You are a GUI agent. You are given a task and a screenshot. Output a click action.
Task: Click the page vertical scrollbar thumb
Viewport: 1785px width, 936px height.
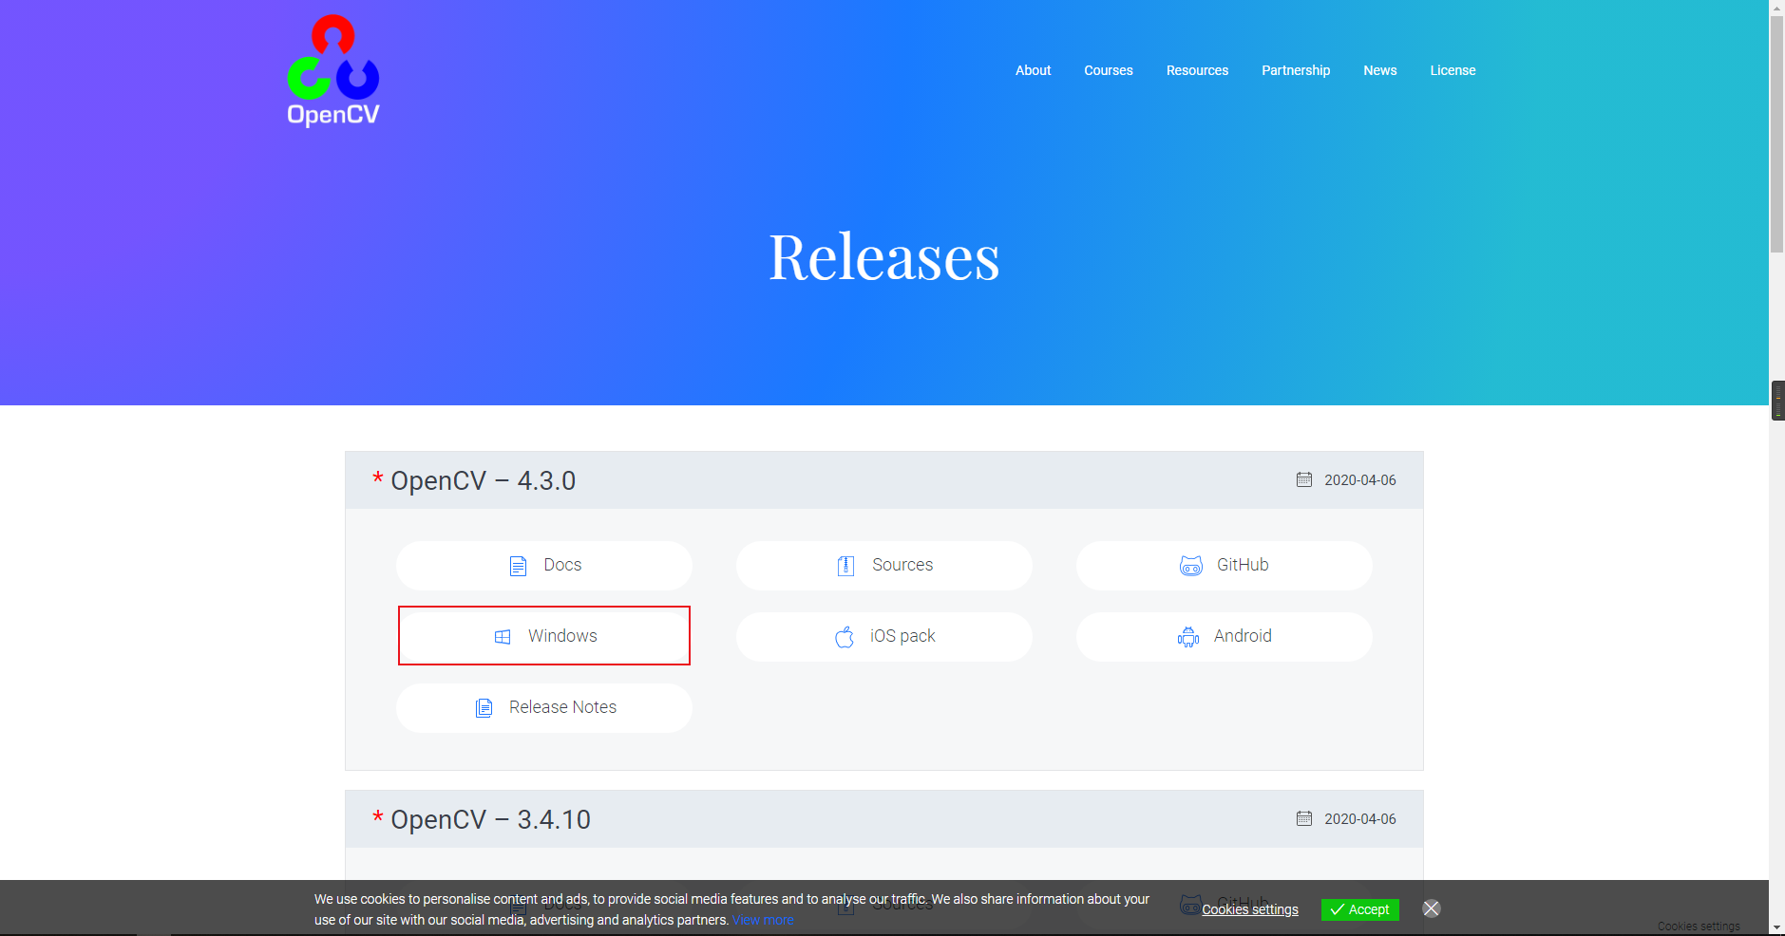click(x=1776, y=133)
